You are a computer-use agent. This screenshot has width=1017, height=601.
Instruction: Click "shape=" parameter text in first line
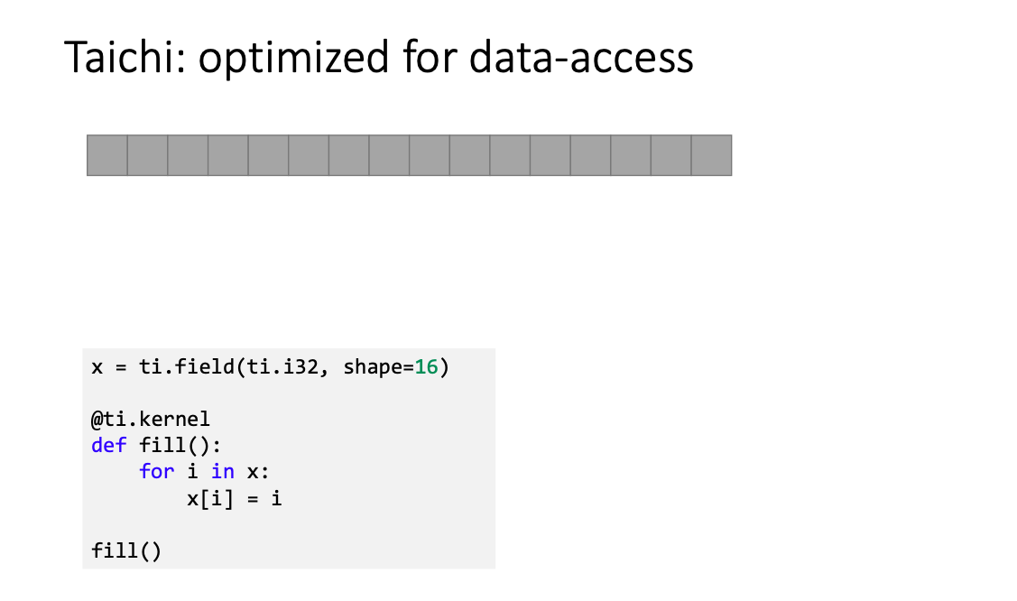[x=378, y=367]
